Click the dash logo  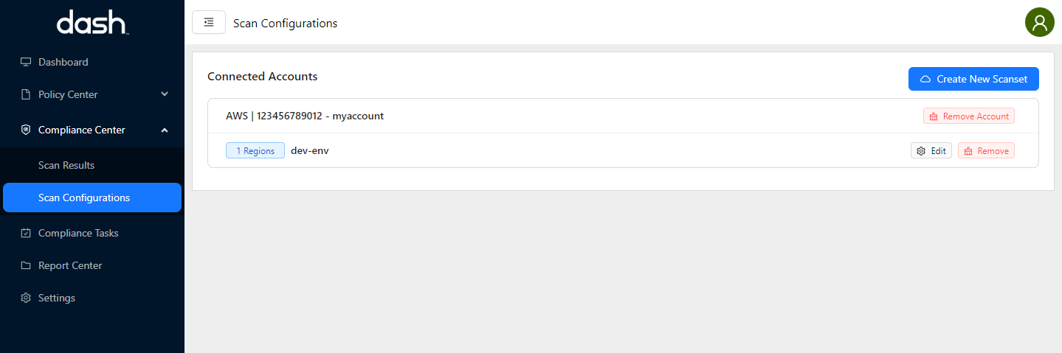pyautogui.click(x=92, y=23)
